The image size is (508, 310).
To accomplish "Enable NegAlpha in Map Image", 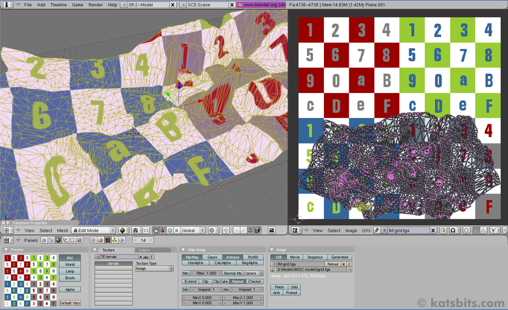I will tap(250, 263).
